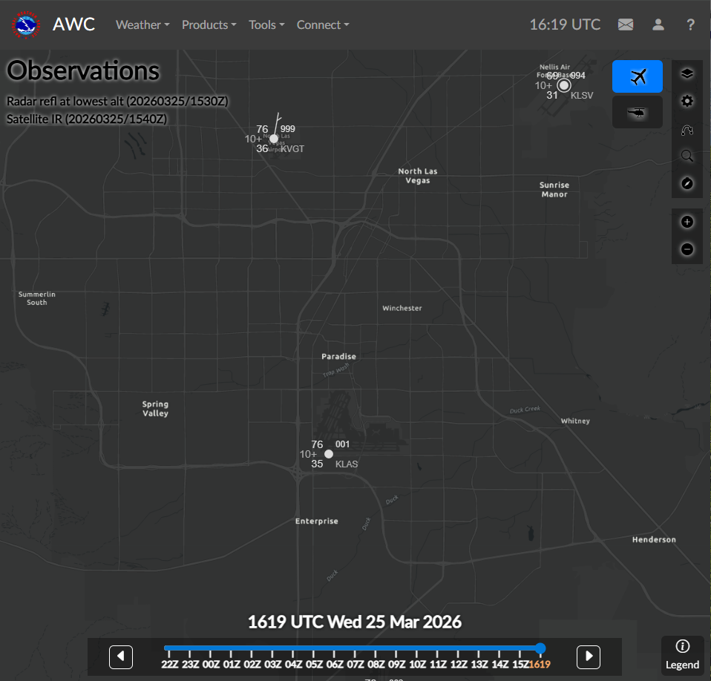Open the map layers panel
This screenshot has height=681, width=711.
tap(687, 73)
